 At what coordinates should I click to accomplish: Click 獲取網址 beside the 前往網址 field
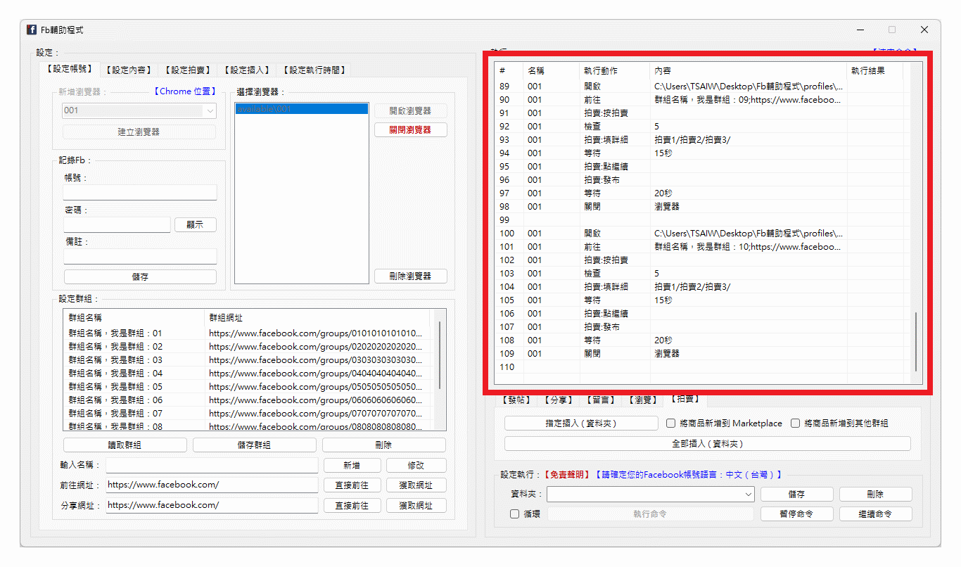point(416,485)
